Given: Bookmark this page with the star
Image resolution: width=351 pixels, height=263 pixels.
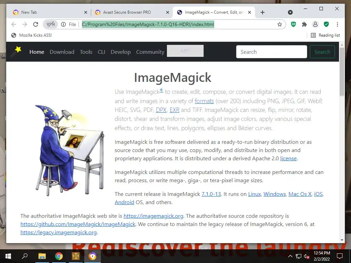Looking at the screenshot, I should pyautogui.click(x=280, y=24).
